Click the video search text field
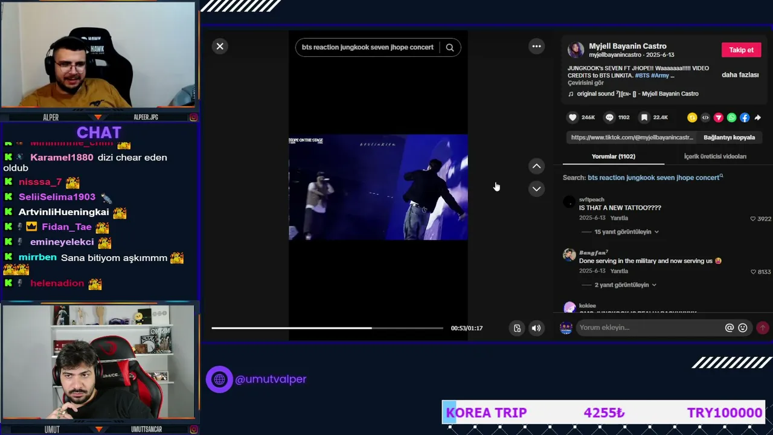This screenshot has width=773, height=435. click(368, 47)
